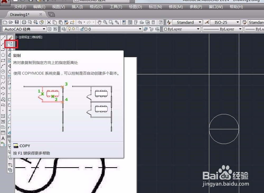Open the 格式(O) menu
The height and width of the screenshot is (193, 264).
tap(96, 7)
